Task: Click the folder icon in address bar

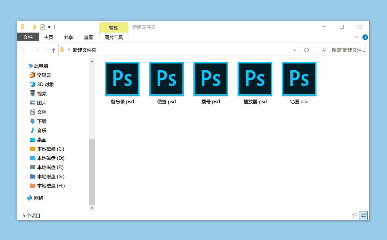Action: click(x=62, y=50)
